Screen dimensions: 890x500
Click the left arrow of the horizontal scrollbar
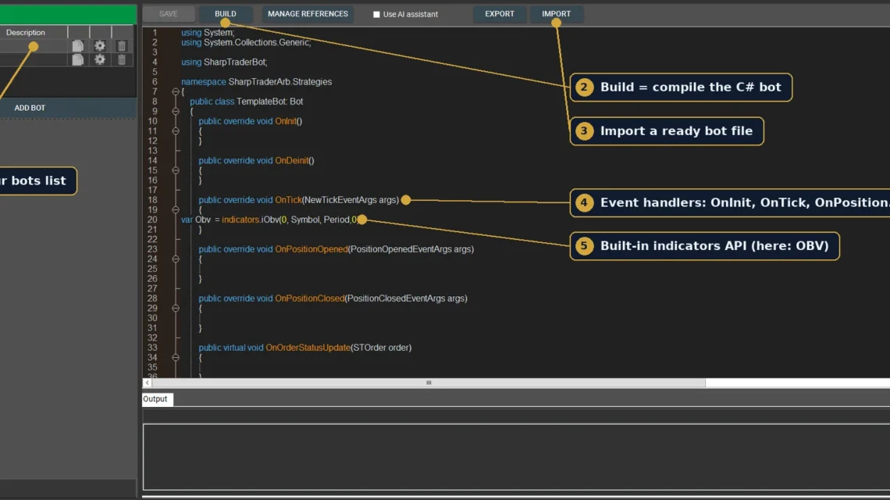tap(147, 383)
